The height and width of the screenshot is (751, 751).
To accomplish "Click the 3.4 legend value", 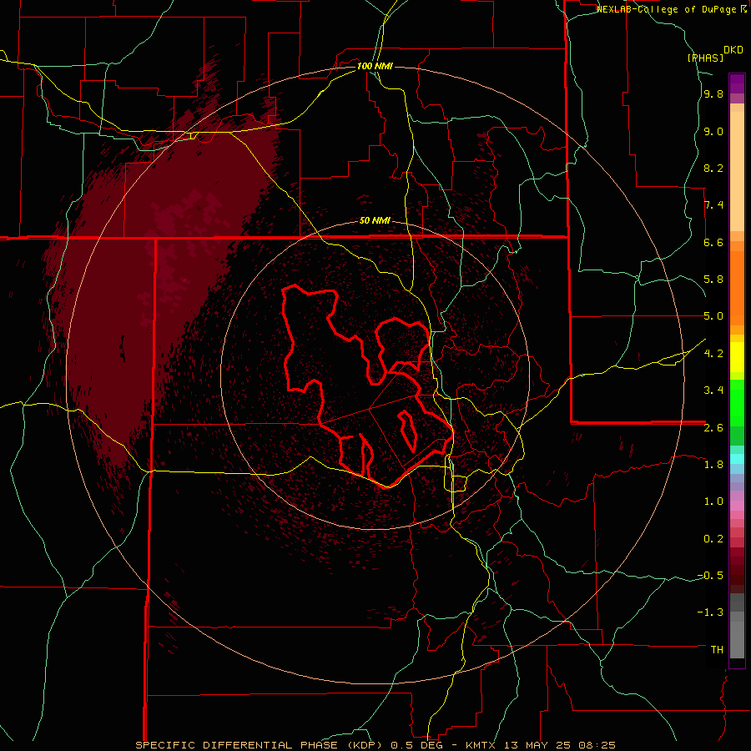I will [x=713, y=391].
